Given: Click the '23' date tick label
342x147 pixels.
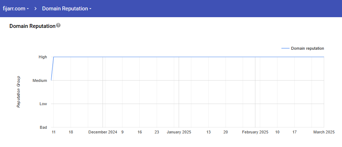Looking at the screenshot, I should [157, 132].
